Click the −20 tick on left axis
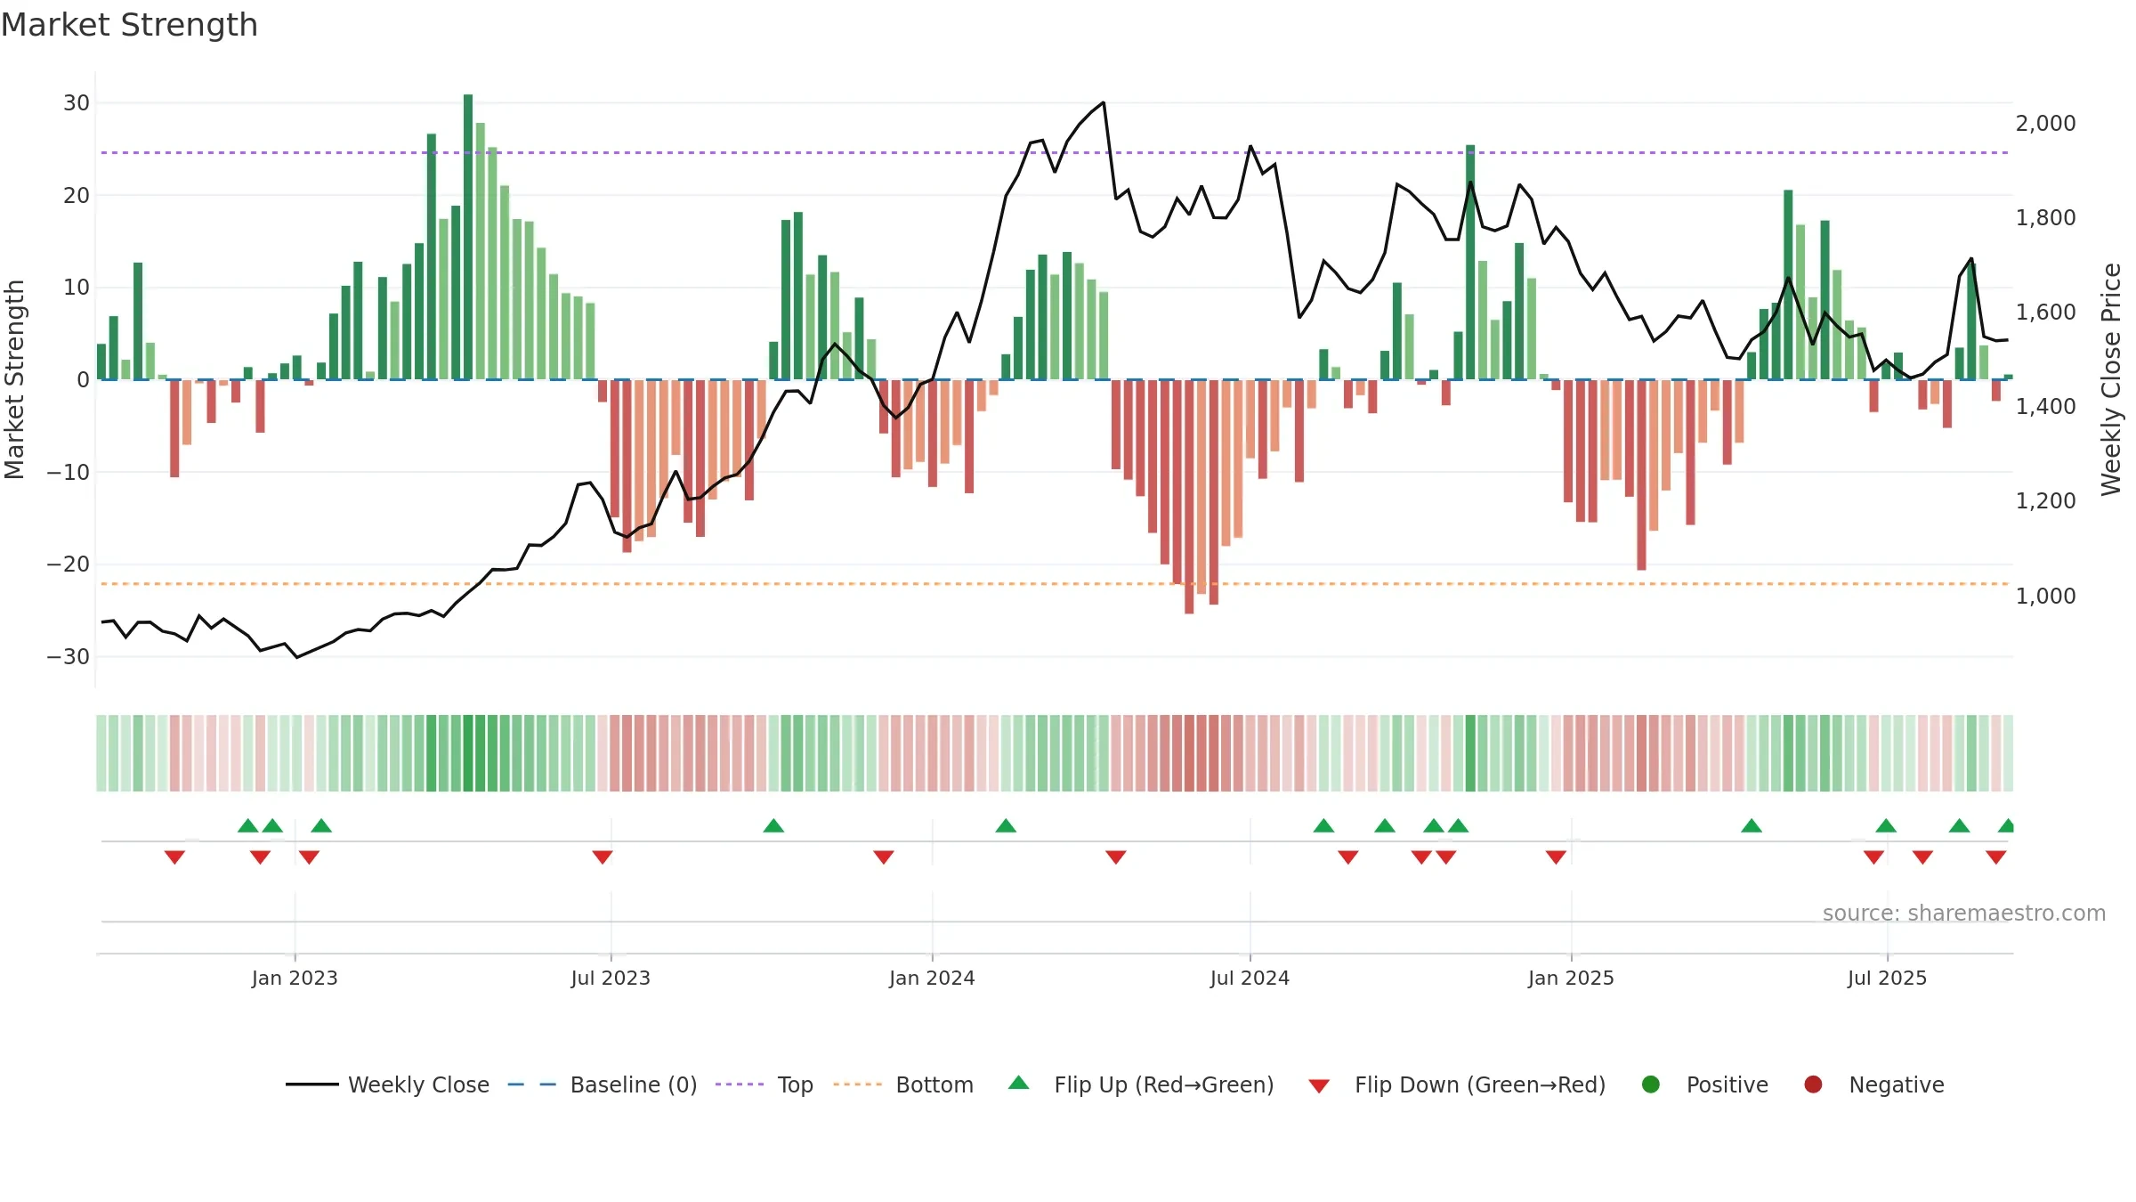 pyautogui.click(x=69, y=564)
